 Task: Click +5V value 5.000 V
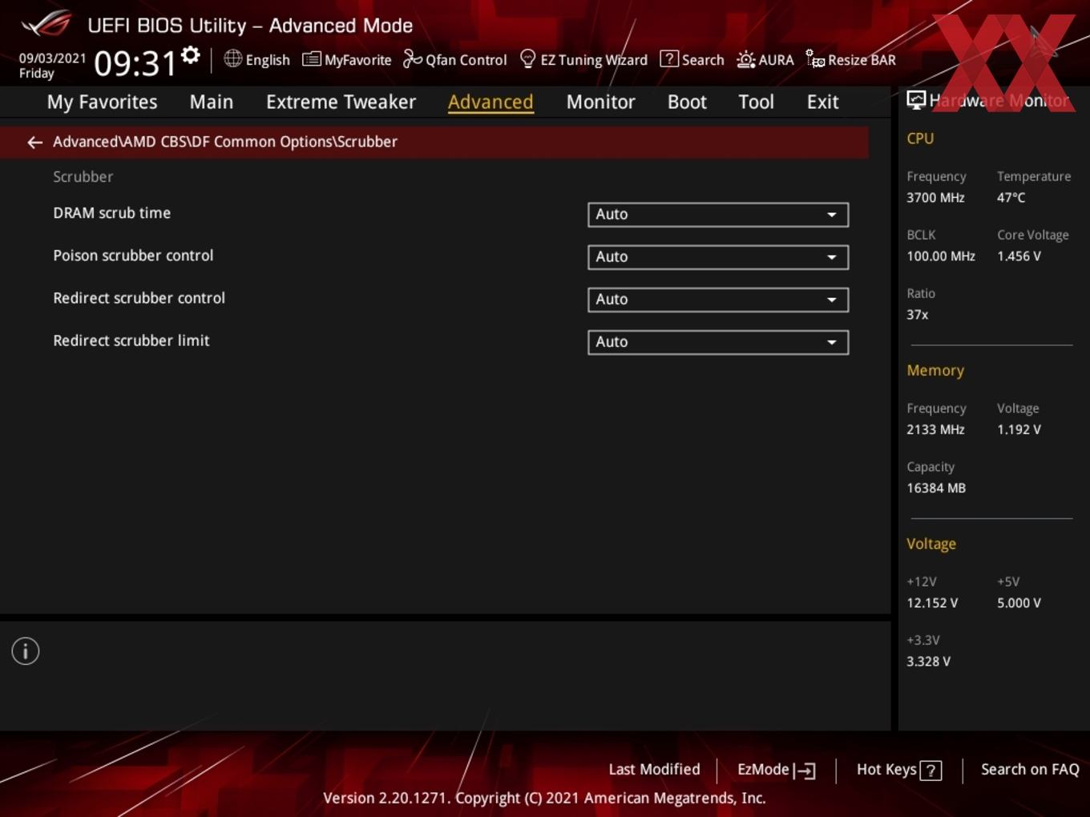1019,603
